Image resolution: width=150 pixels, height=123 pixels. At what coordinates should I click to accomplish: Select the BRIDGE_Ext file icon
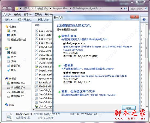point(37,47)
